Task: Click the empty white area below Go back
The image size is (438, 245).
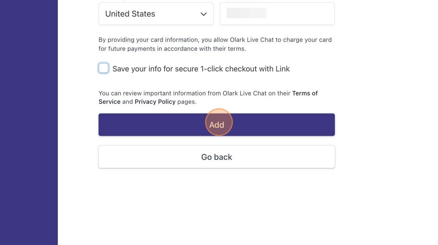Action: [x=217, y=207]
